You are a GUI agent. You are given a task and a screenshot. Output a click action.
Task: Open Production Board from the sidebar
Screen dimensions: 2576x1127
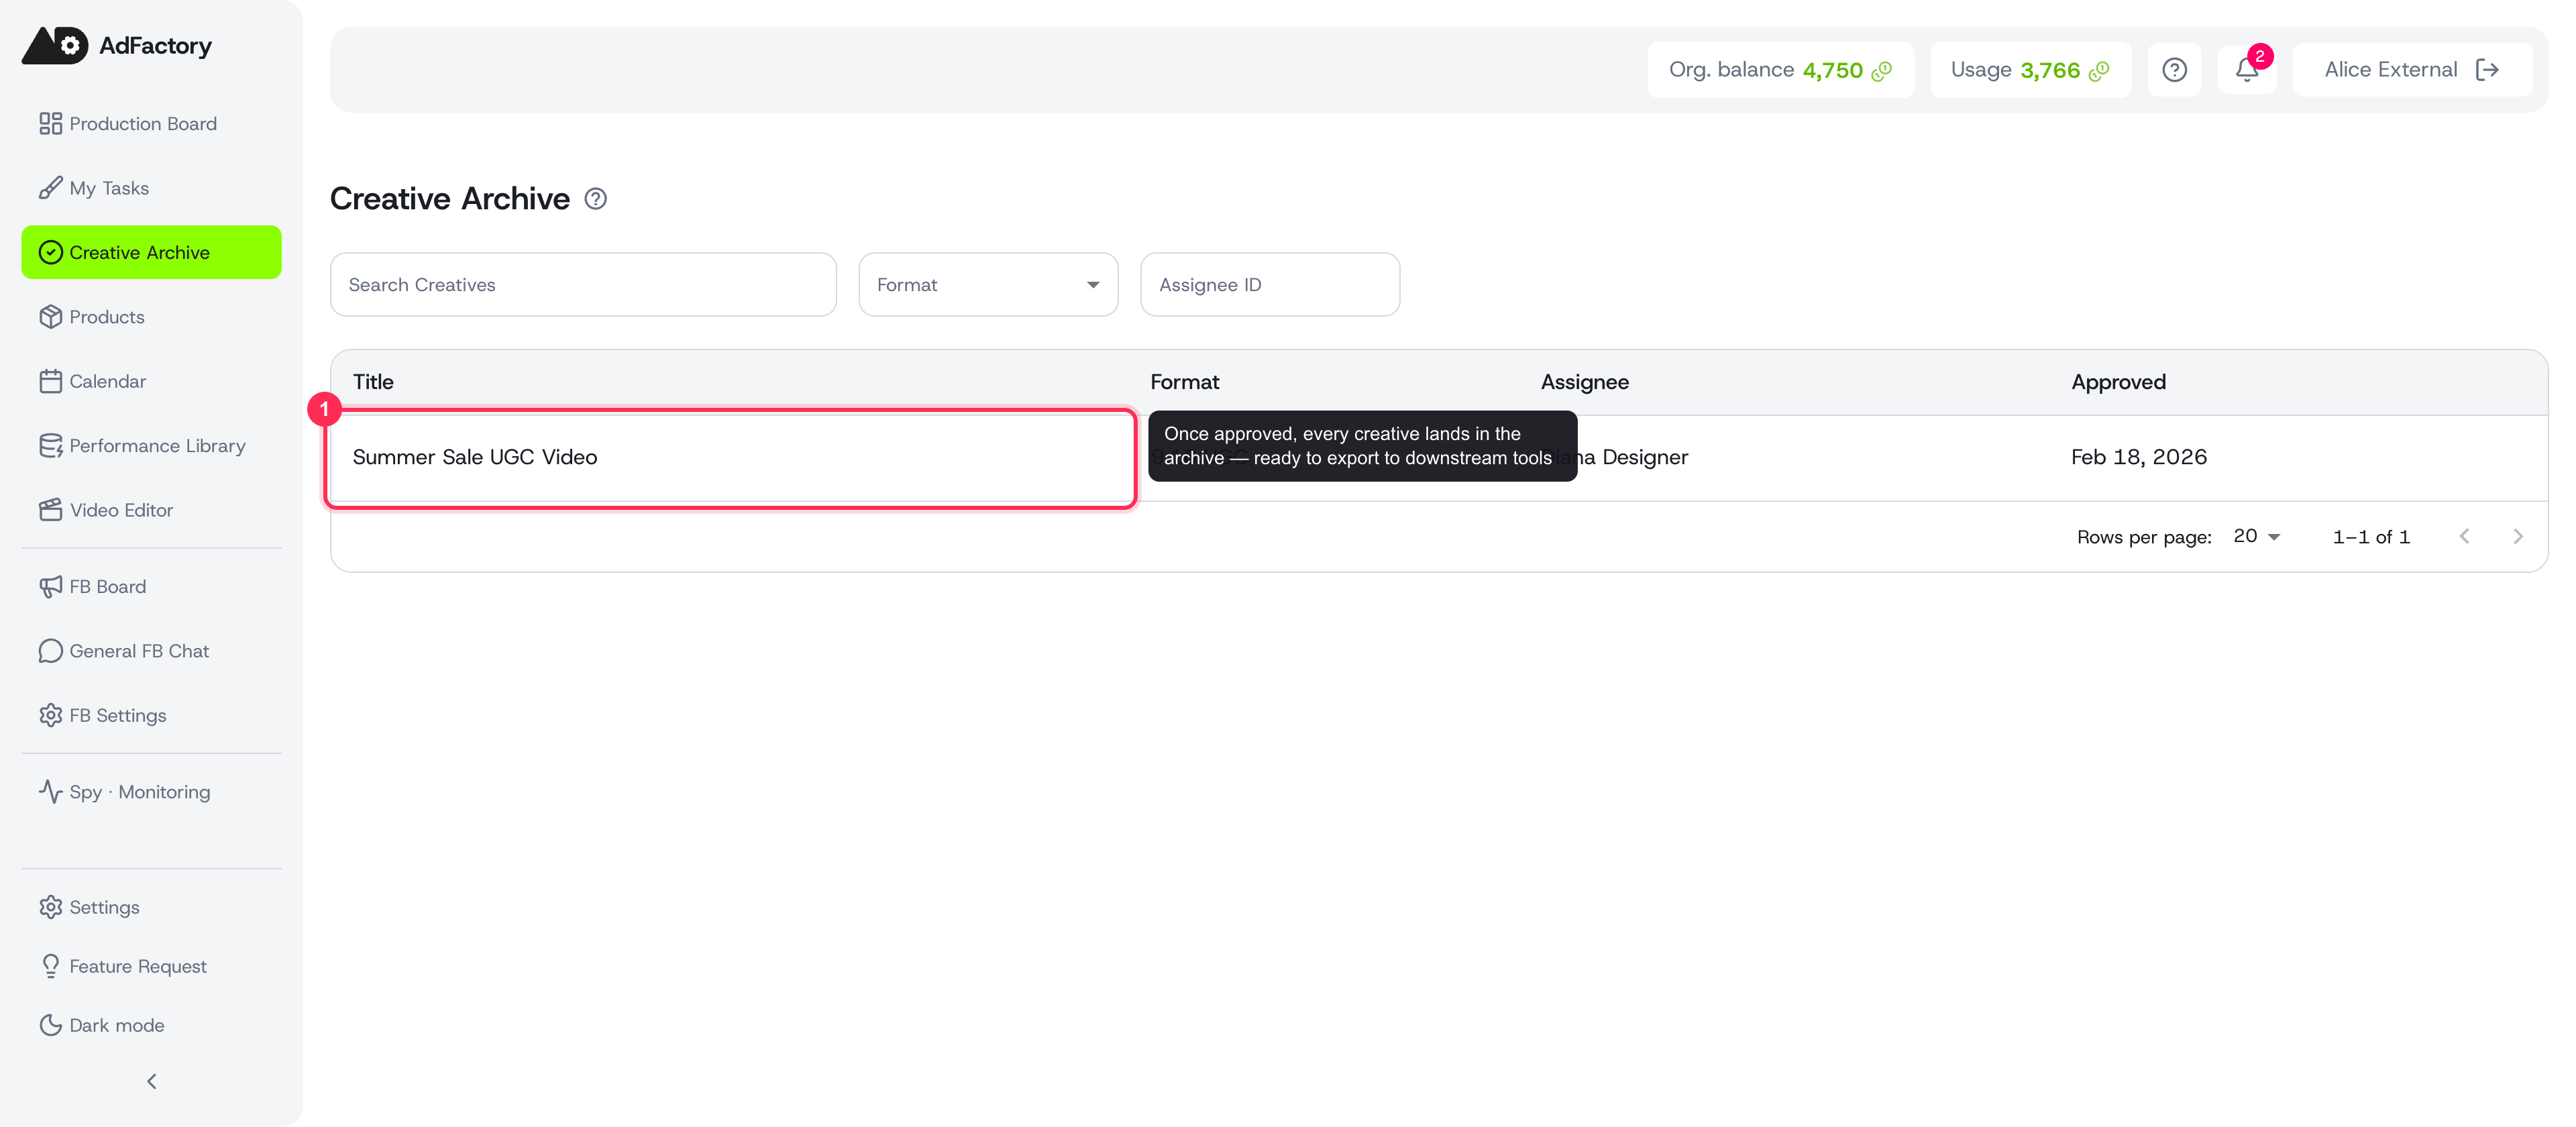pos(151,124)
